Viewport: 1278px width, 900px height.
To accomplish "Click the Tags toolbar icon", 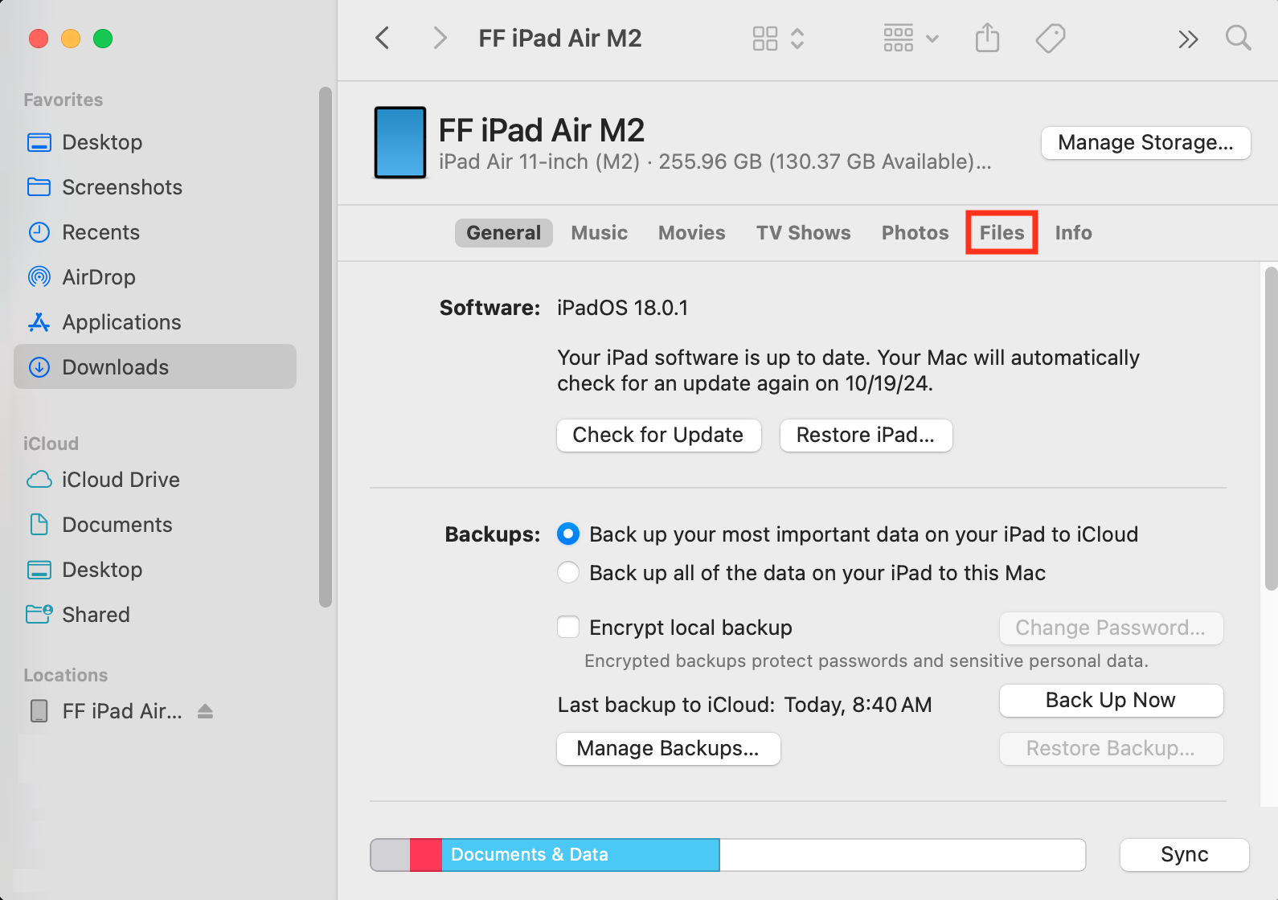I will 1050,38.
